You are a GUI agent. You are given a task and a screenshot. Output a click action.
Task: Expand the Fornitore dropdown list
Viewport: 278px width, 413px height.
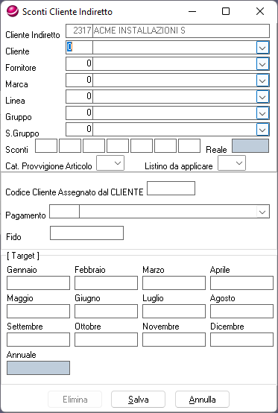click(262, 64)
